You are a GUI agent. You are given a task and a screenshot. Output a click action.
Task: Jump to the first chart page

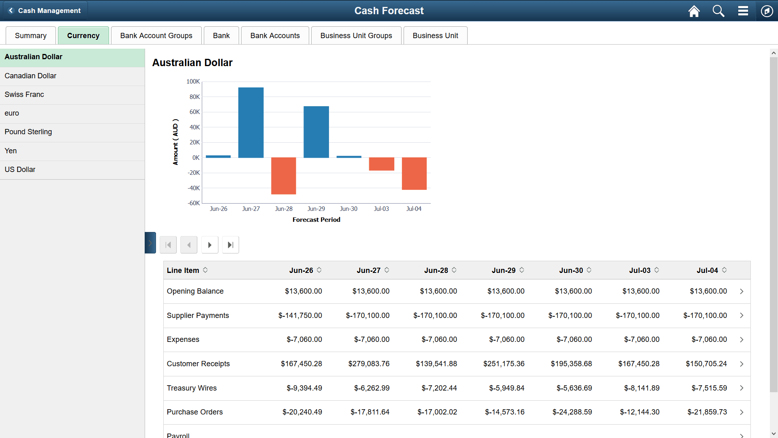[x=168, y=245]
